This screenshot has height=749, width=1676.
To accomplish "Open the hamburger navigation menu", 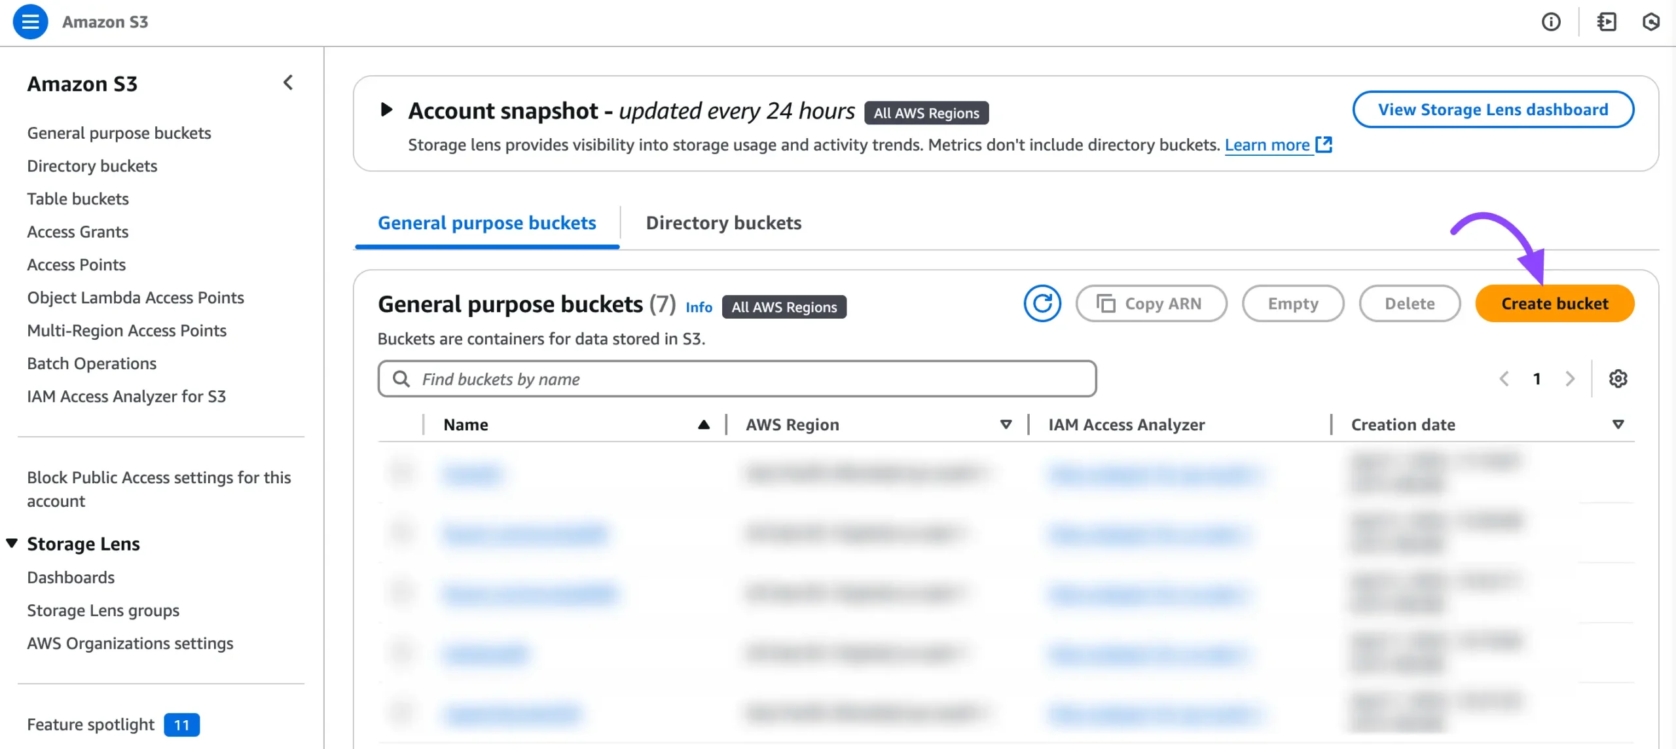I will point(30,22).
